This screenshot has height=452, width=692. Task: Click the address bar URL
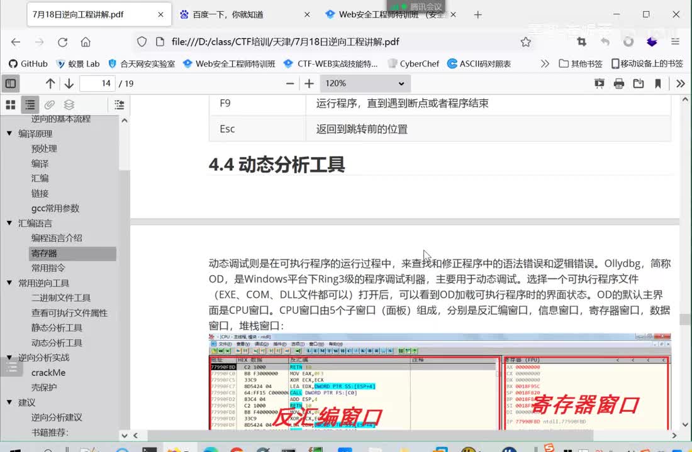285,42
